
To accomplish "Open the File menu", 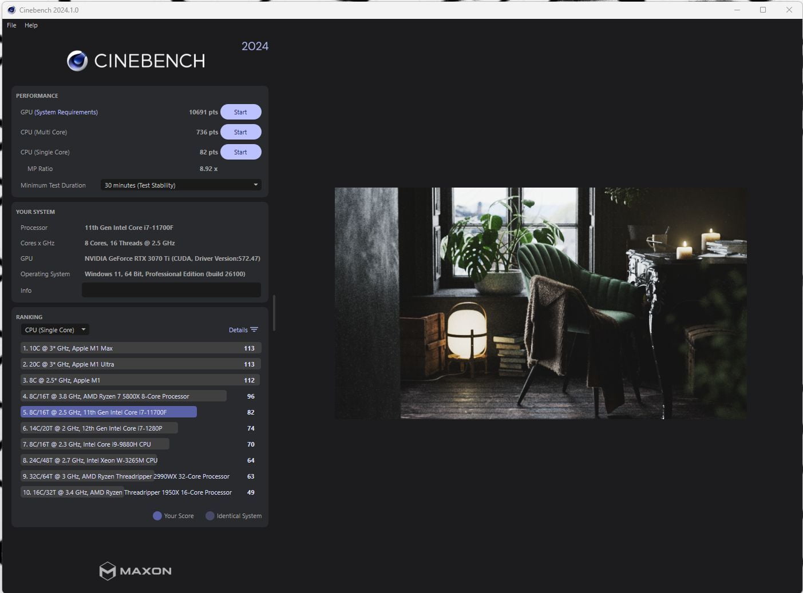I will pos(11,25).
